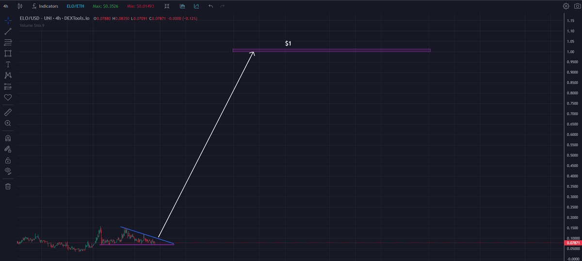This screenshot has width=582, height=261.
Task: Pick the XABCD patterns tool
Action: tap(8, 75)
